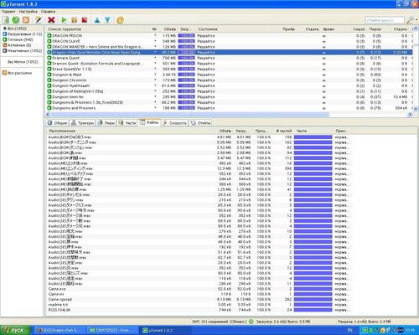Pause the torrent with the pause icon
Viewport: 419px width, 335px height.
75,20
